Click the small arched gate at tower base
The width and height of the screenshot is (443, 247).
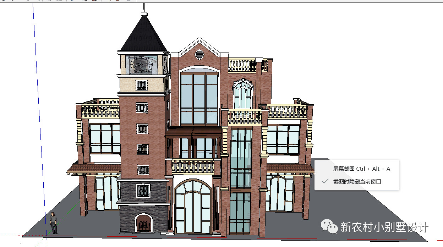[143, 224]
